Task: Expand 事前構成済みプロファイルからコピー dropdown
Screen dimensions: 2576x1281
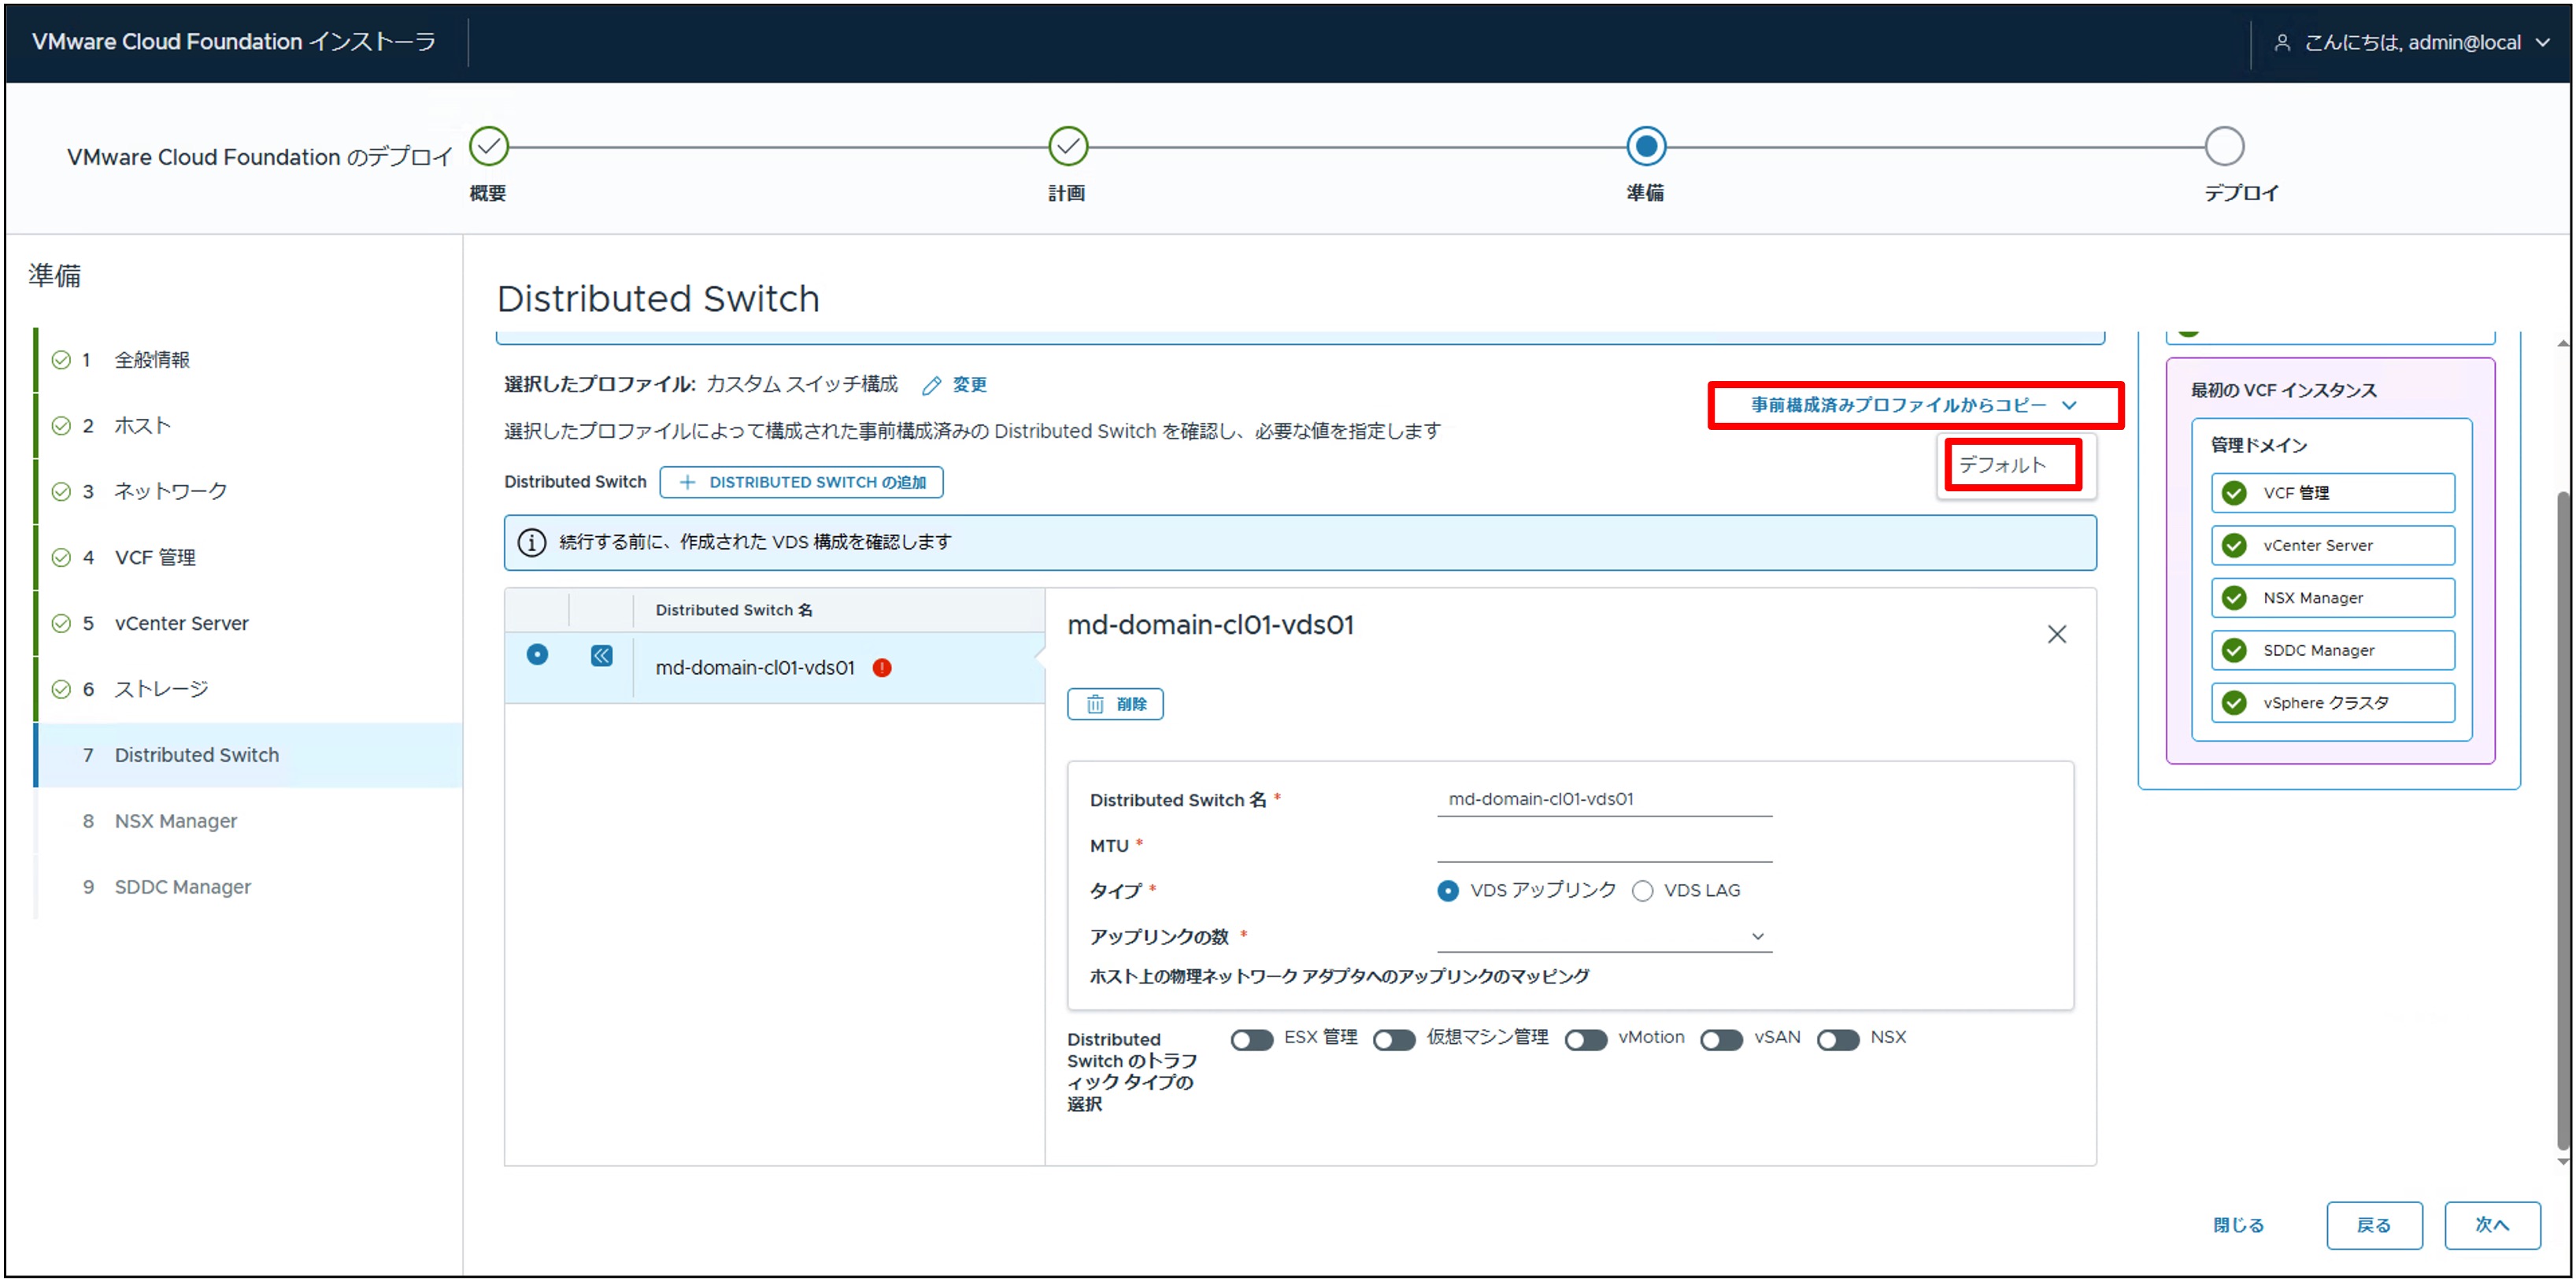Action: click(1915, 405)
